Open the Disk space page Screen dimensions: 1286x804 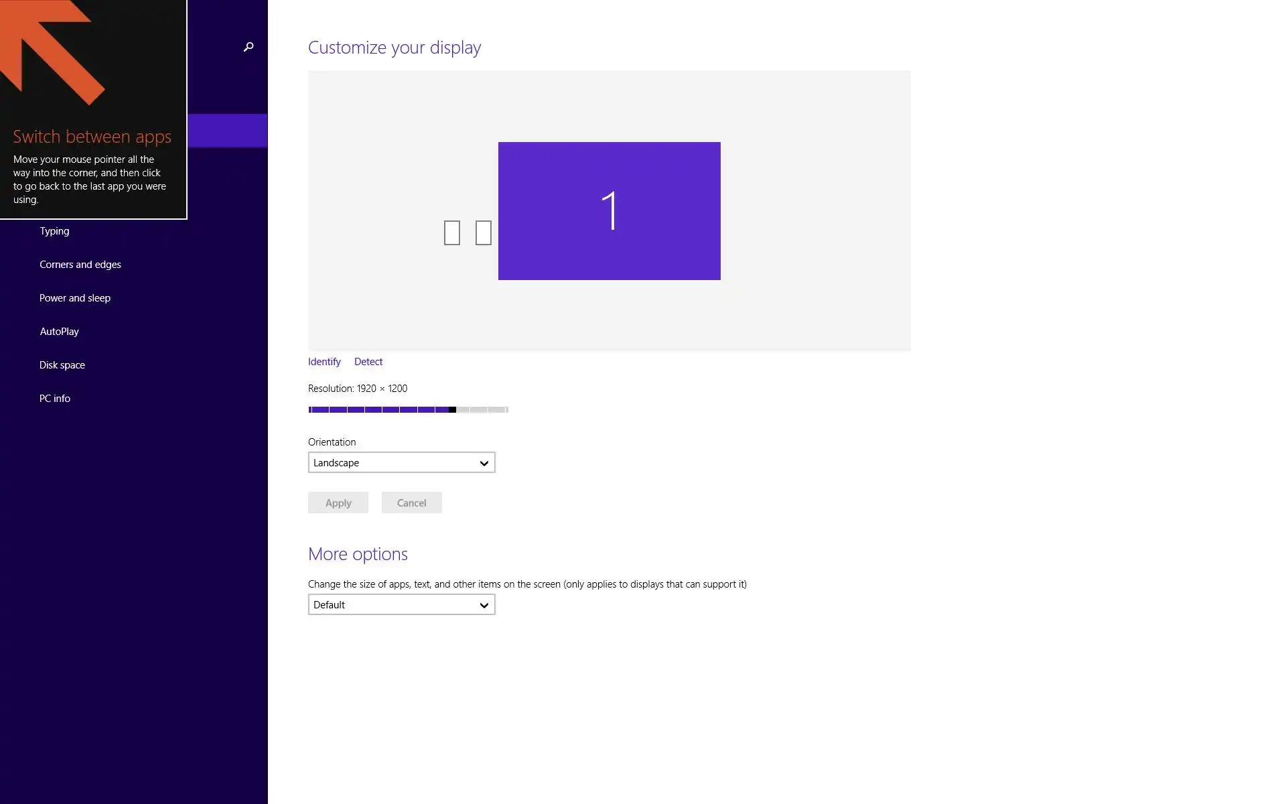[x=62, y=365]
